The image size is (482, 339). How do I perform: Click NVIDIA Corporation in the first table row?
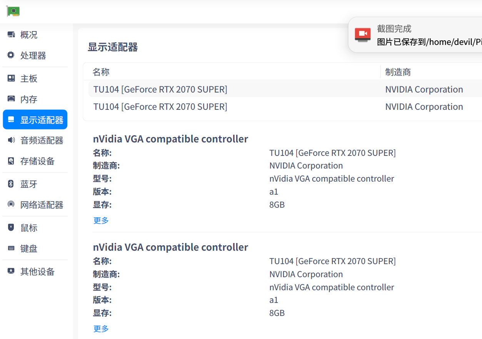424,89
